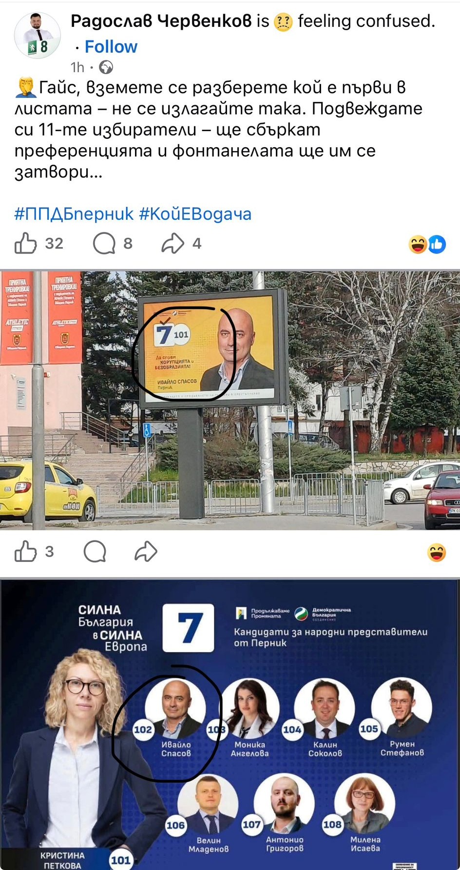Follow Радослав Червенков
This screenshot has height=870, width=460.
pyautogui.click(x=111, y=47)
